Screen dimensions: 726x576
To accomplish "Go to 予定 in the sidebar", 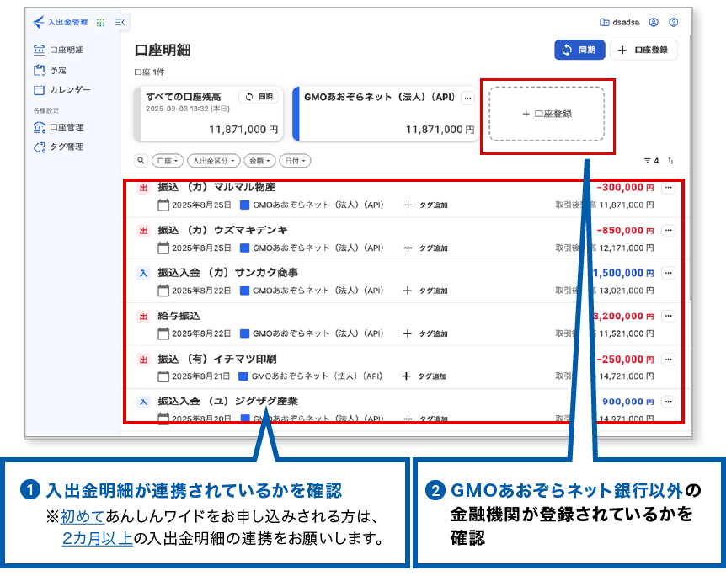I will (x=57, y=70).
